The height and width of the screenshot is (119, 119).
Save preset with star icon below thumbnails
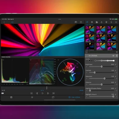point(117,52)
